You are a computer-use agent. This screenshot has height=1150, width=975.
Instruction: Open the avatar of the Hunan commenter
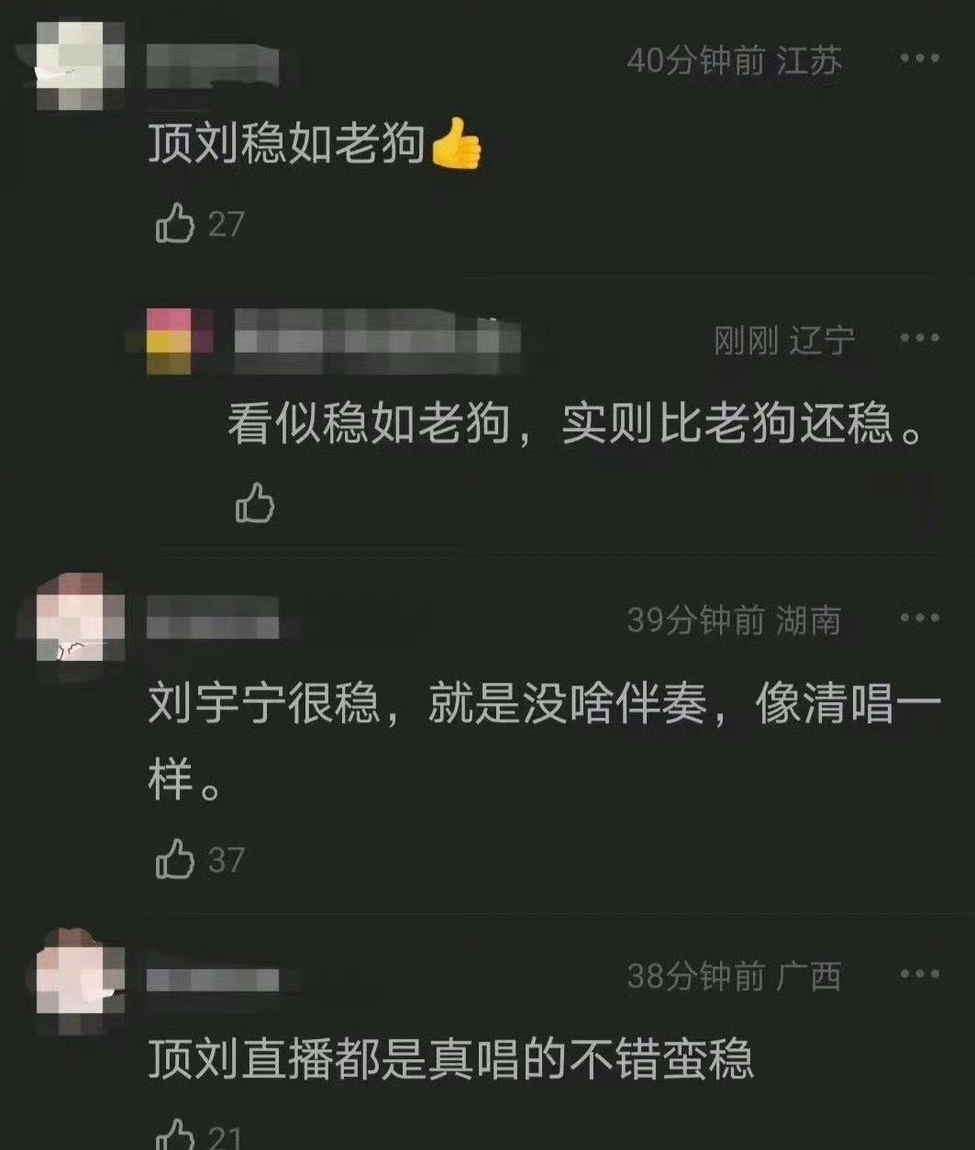(x=81, y=618)
